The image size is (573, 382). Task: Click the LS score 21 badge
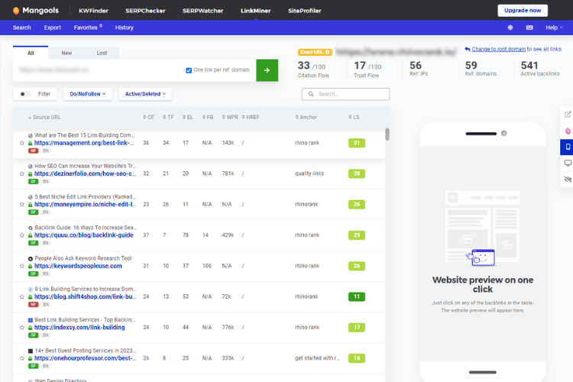[357, 143]
